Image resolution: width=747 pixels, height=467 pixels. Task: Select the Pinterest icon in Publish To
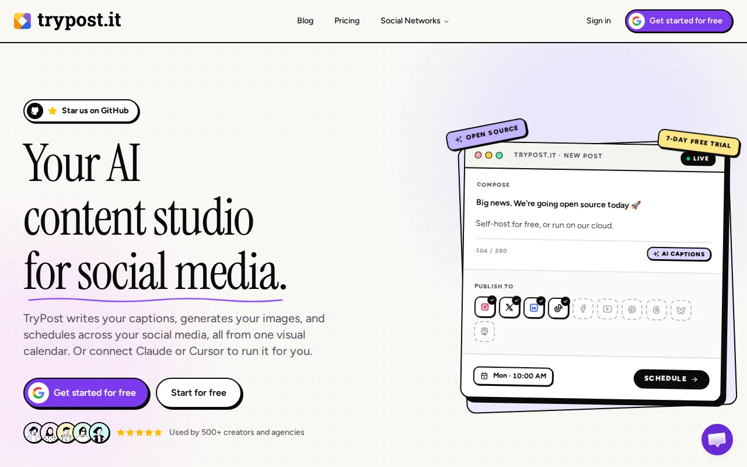pyautogui.click(x=632, y=309)
